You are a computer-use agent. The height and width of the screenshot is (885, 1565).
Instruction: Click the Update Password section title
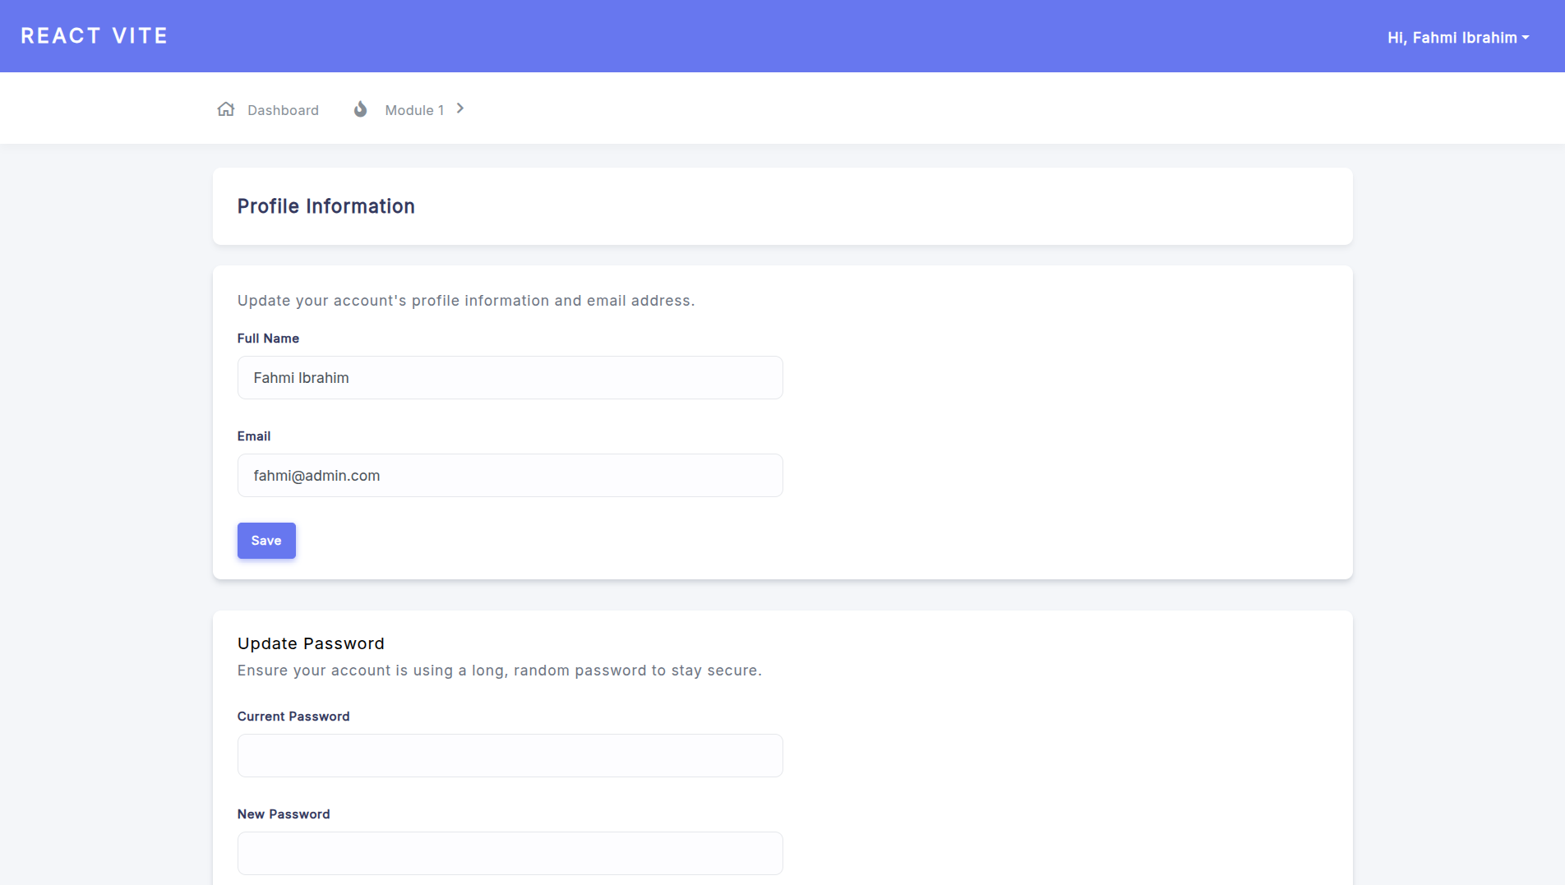click(x=311, y=643)
